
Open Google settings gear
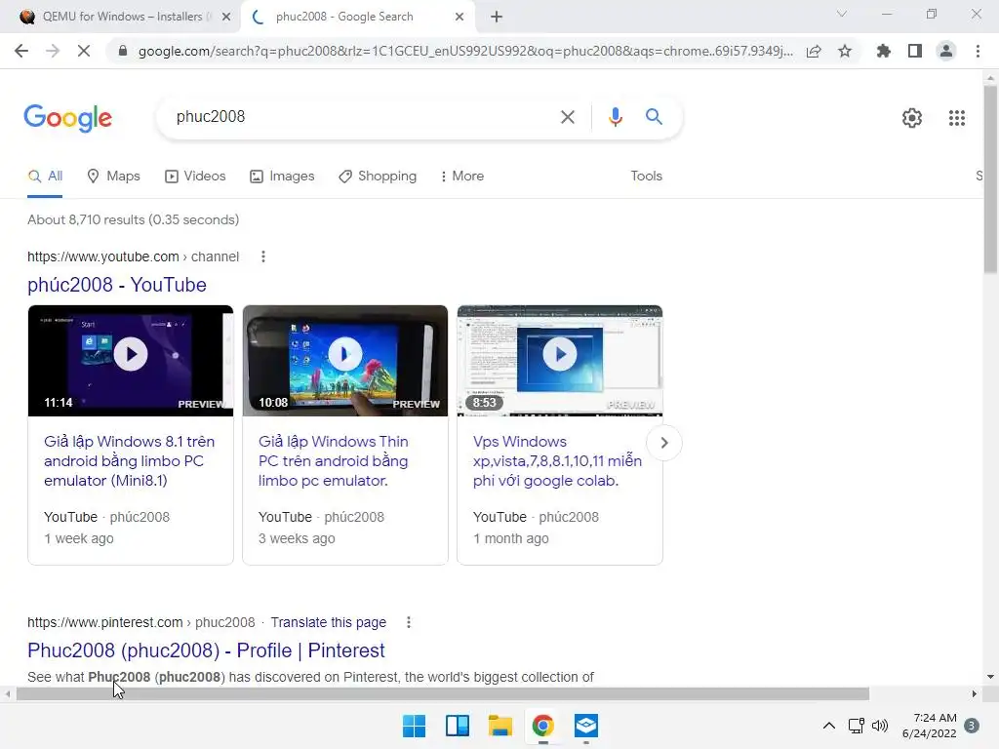[x=912, y=118]
